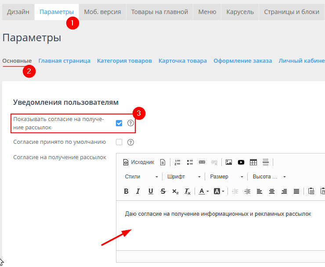This screenshot has height=267, width=325.
Task: Go to Категория товаров section
Action: [124, 61]
